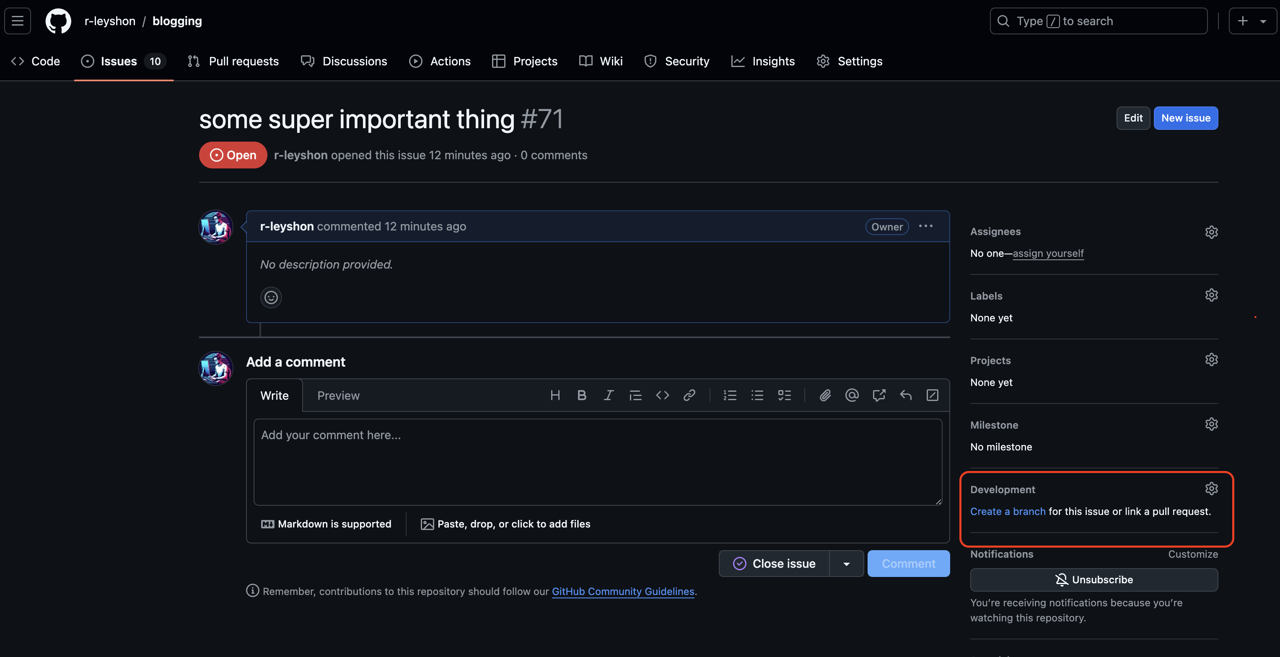Screen dimensions: 1280x657
Task: Click the Add your comment text area
Action: (x=597, y=462)
